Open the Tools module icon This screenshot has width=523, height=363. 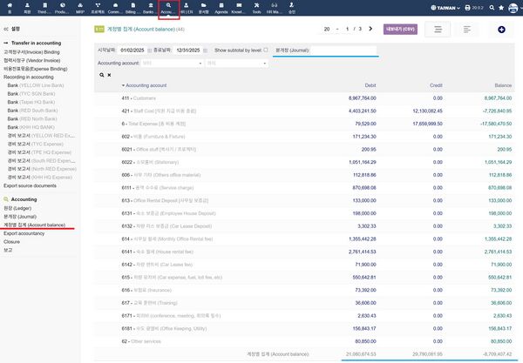[x=255, y=10]
